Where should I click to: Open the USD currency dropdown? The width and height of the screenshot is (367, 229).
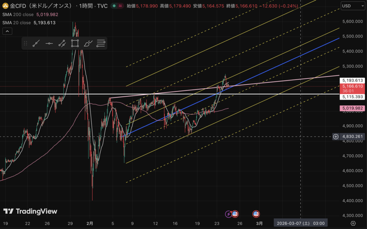point(350,6)
